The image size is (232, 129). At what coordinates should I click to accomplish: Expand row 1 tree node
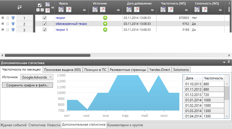coord(3,18)
